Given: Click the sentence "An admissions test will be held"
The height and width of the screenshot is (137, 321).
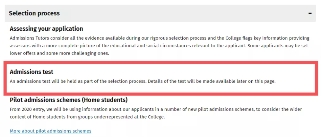Looking at the screenshot, I should tap(43, 81).
